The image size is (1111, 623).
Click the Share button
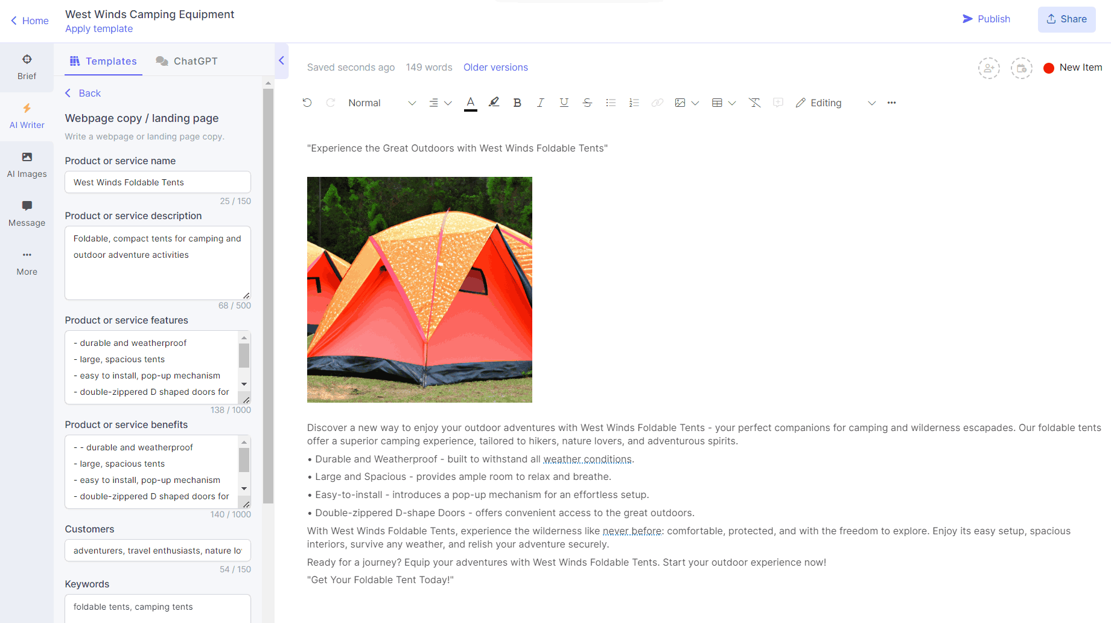pos(1066,19)
